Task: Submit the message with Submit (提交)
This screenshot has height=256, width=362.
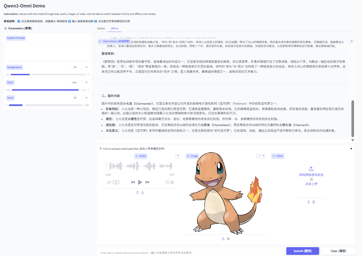Action: click(x=303, y=251)
